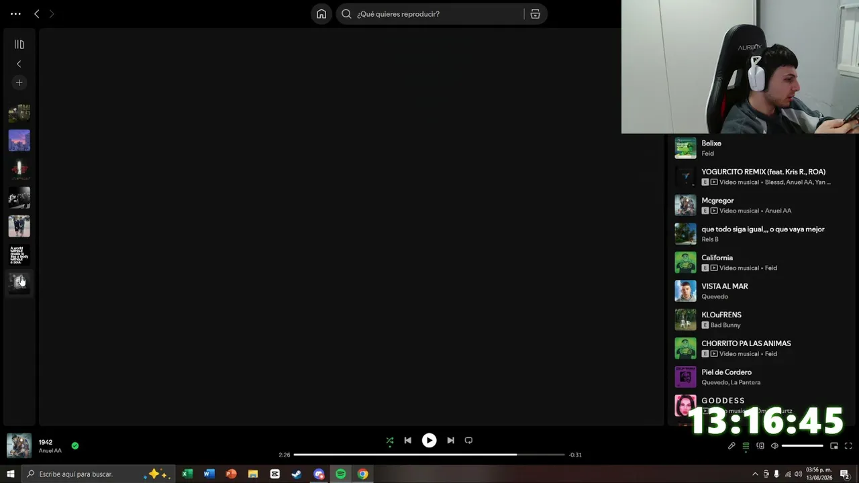Open Word from the taskbar
This screenshot has width=859, height=483.
pyautogui.click(x=209, y=474)
